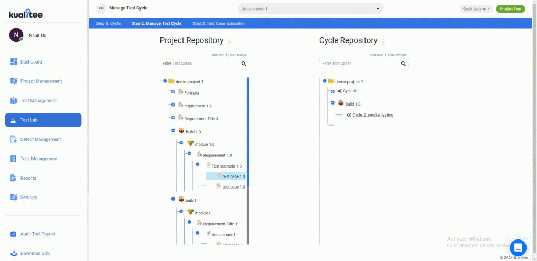Collapse Build 1.0 in Project Repository
537x261 pixels.
[x=173, y=130]
